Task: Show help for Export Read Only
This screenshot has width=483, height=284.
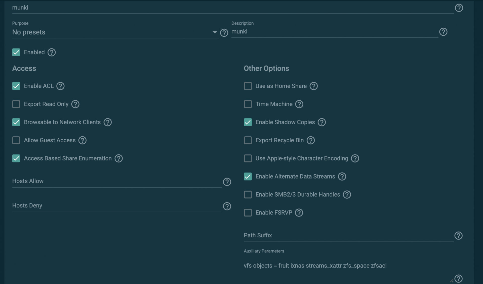Action: click(x=75, y=104)
